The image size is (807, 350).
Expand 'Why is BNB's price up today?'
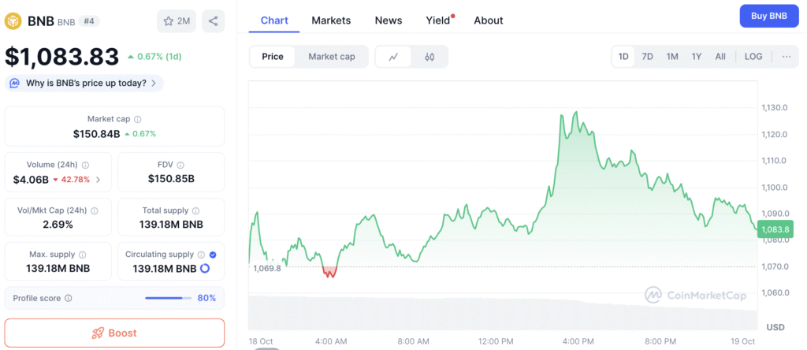coord(84,83)
